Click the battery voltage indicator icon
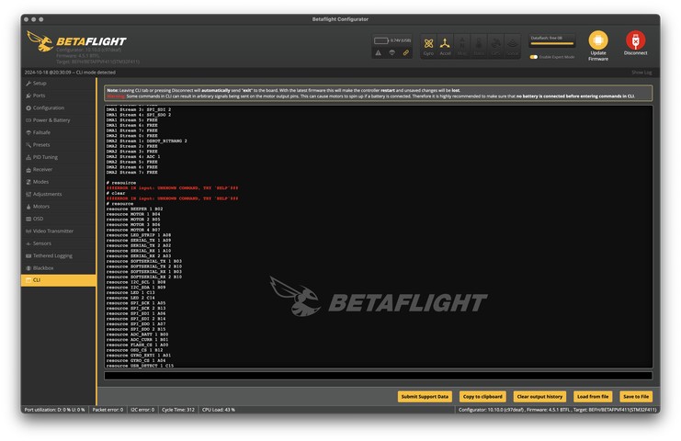Screen dimensions: 681x441 380,40
